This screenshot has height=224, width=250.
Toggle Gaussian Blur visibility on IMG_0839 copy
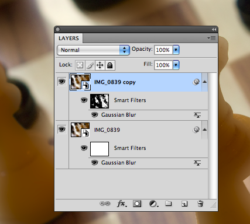[x=95, y=115]
